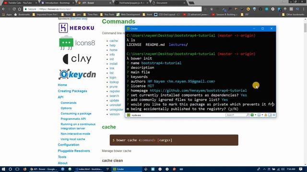Open Cortana search circle on taskbar
The height and width of the screenshot is (172, 307).
click(10, 169)
